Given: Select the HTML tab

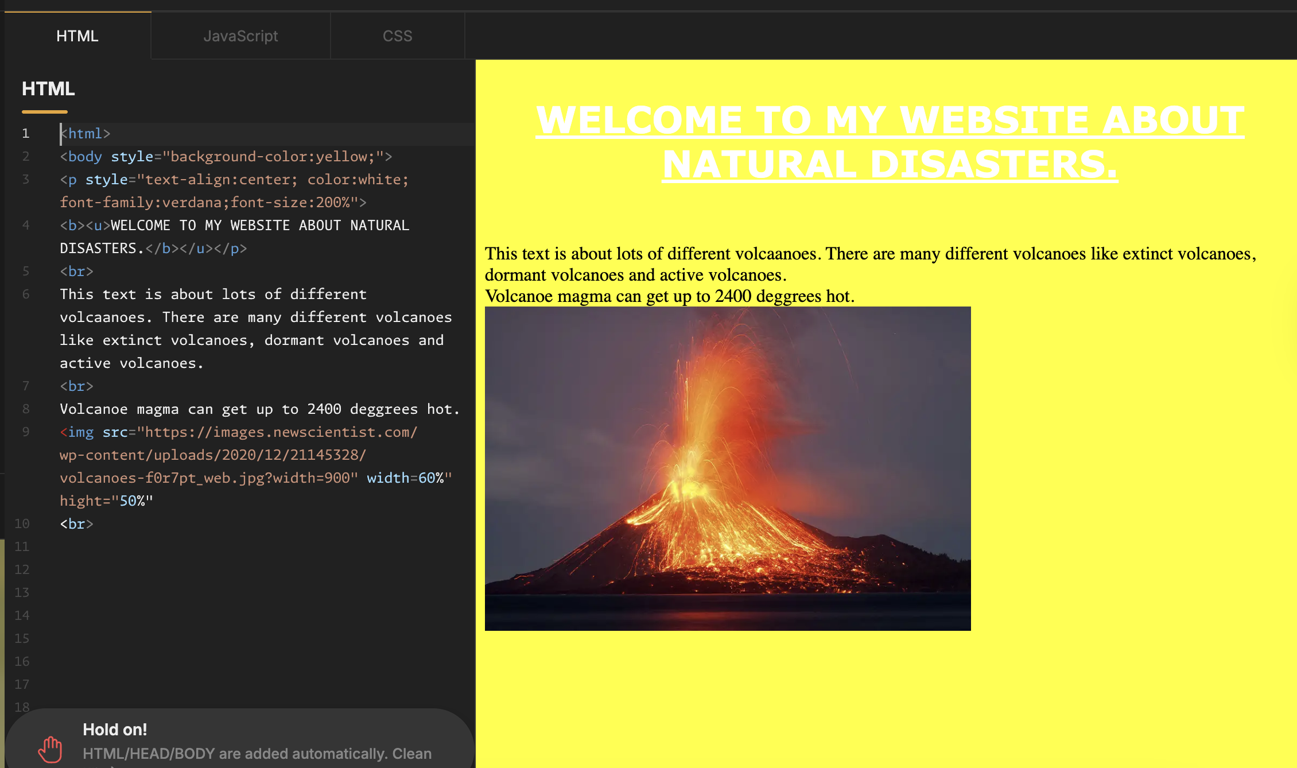Looking at the screenshot, I should click(x=77, y=36).
